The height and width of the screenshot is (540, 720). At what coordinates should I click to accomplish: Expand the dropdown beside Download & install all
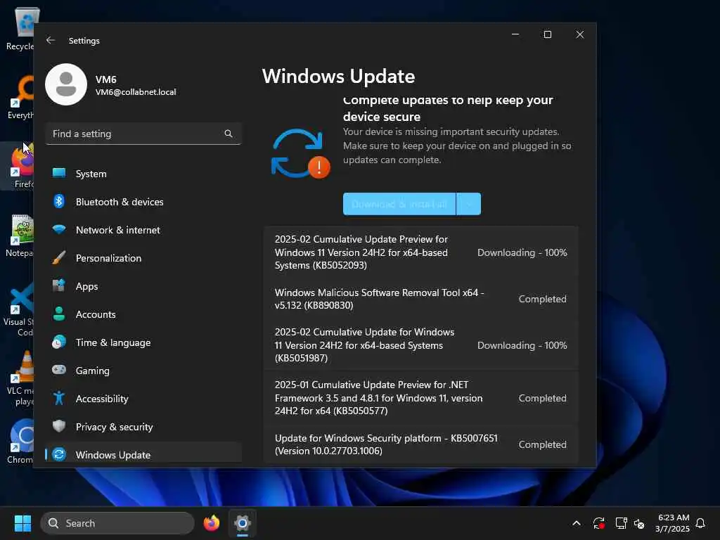(x=469, y=204)
